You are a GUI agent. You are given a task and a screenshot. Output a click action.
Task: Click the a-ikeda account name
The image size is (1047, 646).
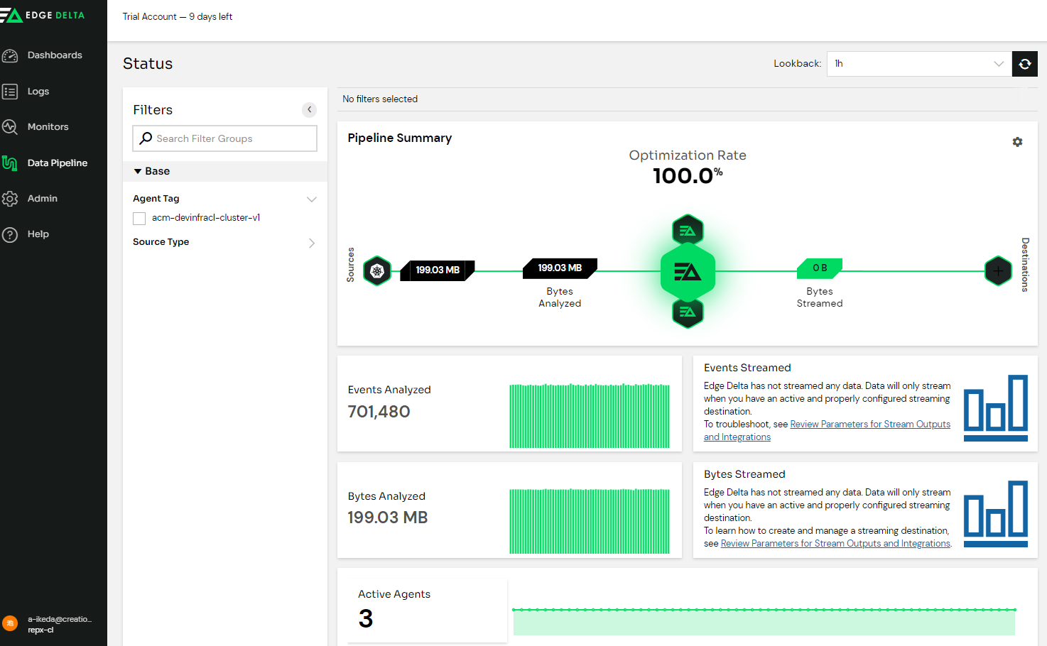pos(60,620)
